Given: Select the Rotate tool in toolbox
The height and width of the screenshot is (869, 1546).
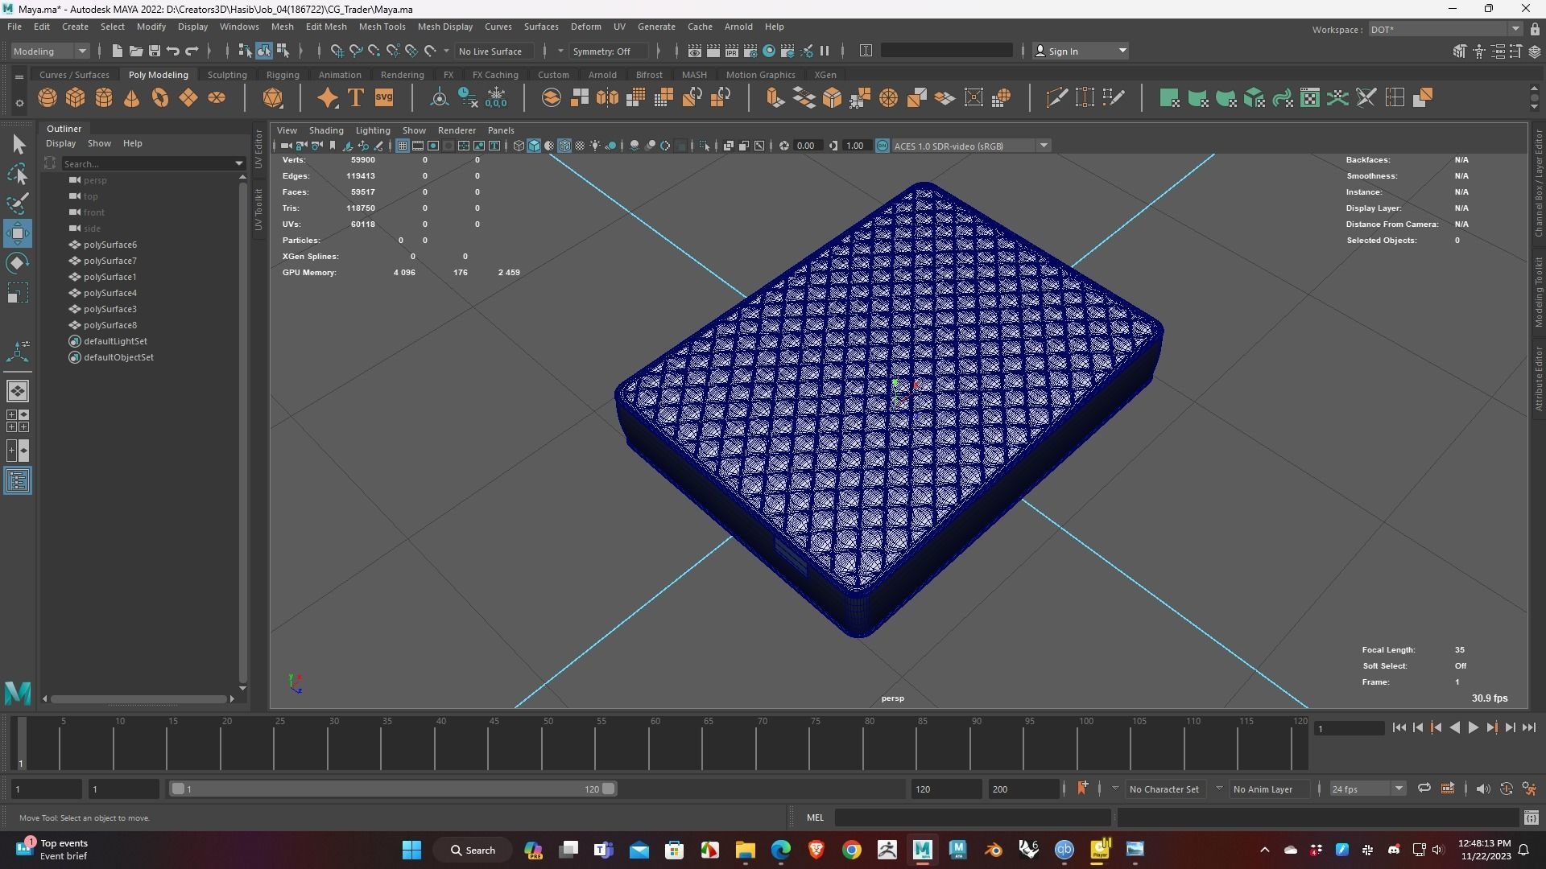Looking at the screenshot, I should [x=18, y=263].
